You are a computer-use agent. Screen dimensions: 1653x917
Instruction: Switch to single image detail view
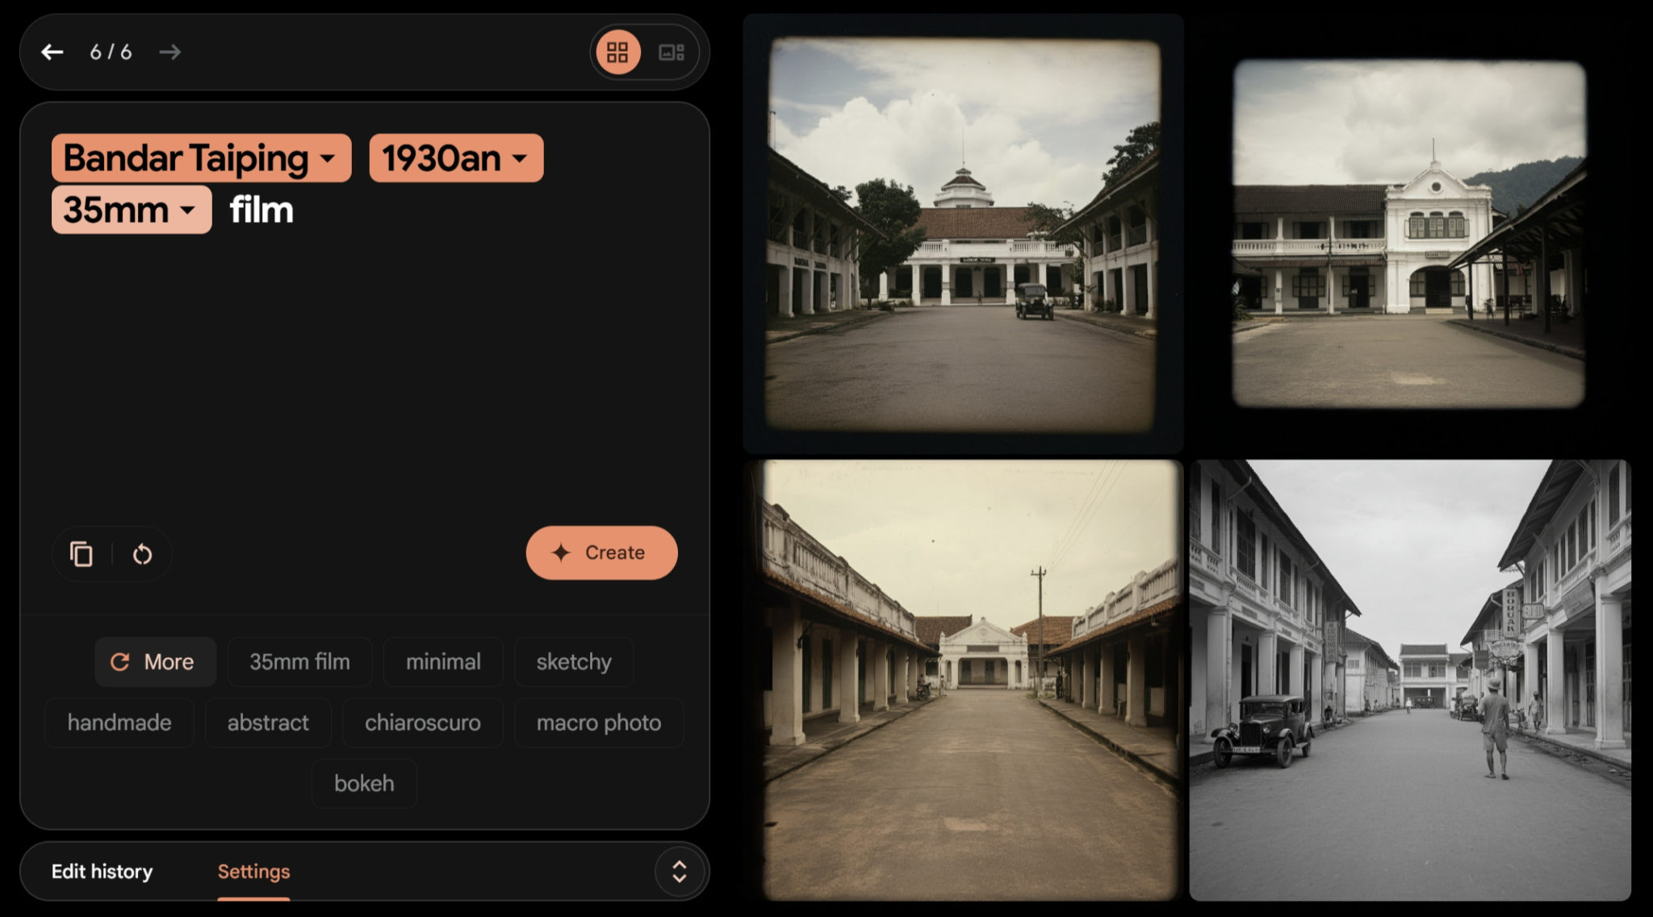coord(671,52)
